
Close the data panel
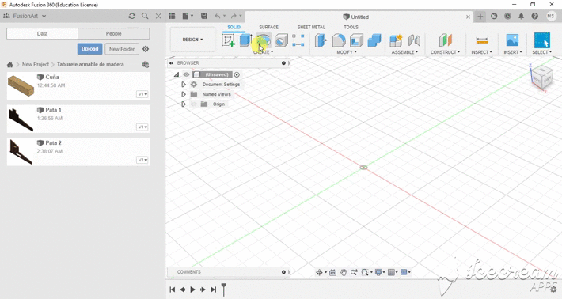point(158,16)
